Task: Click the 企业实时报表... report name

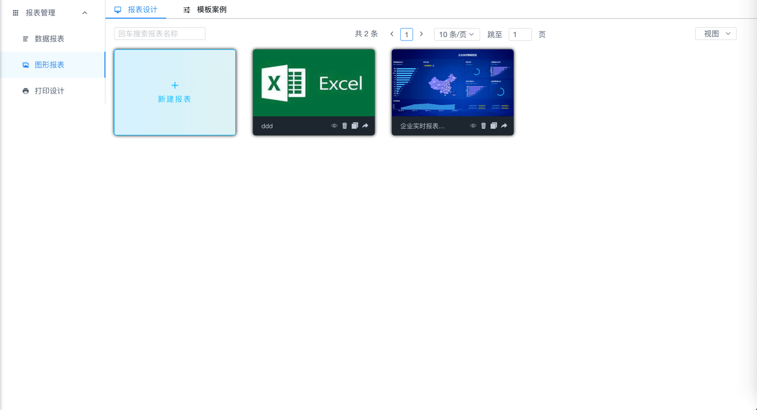Action: pos(423,126)
